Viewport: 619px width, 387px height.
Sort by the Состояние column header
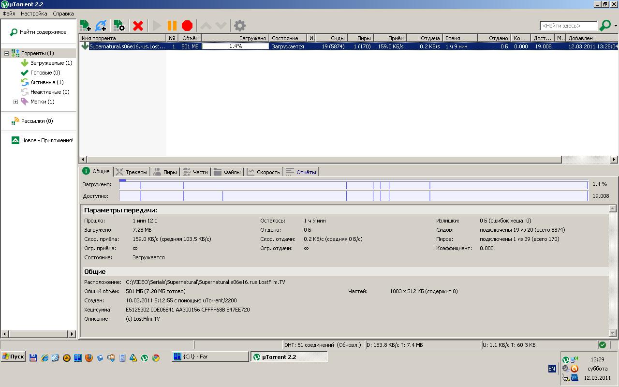coord(285,38)
